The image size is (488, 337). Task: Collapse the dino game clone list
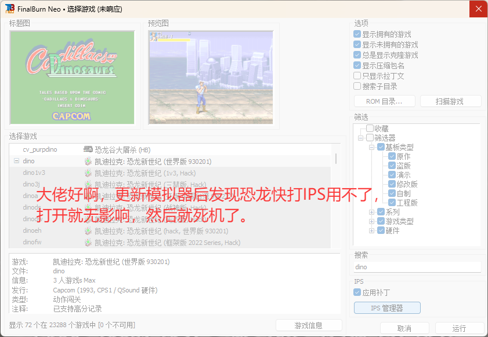point(16,161)
